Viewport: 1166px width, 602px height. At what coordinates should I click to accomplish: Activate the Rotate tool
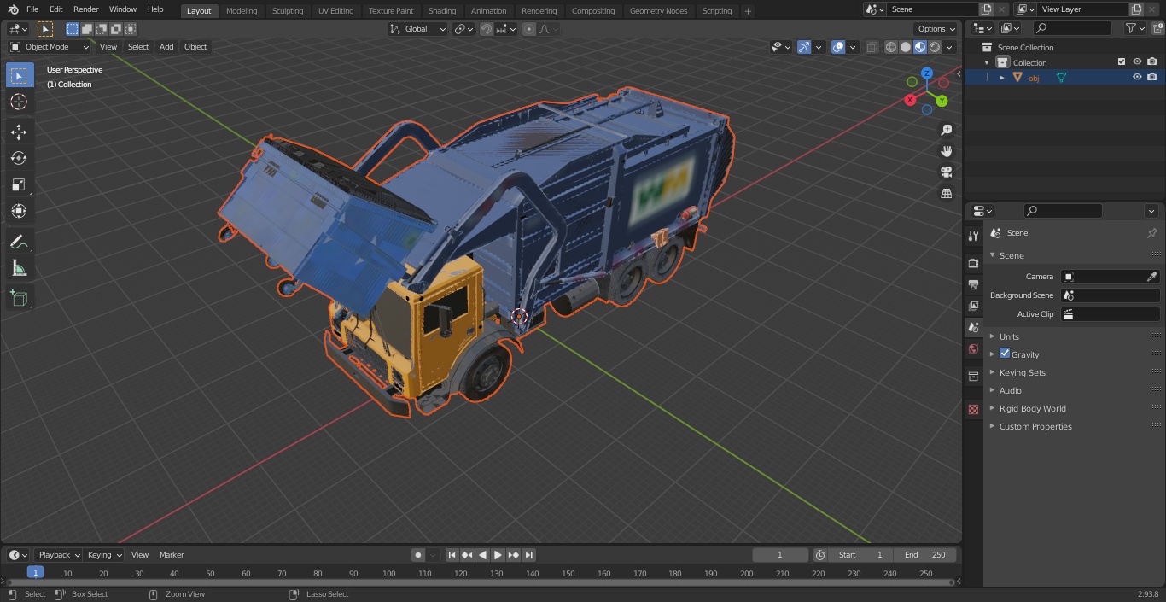pyautogui.click(x=19, y=158)
